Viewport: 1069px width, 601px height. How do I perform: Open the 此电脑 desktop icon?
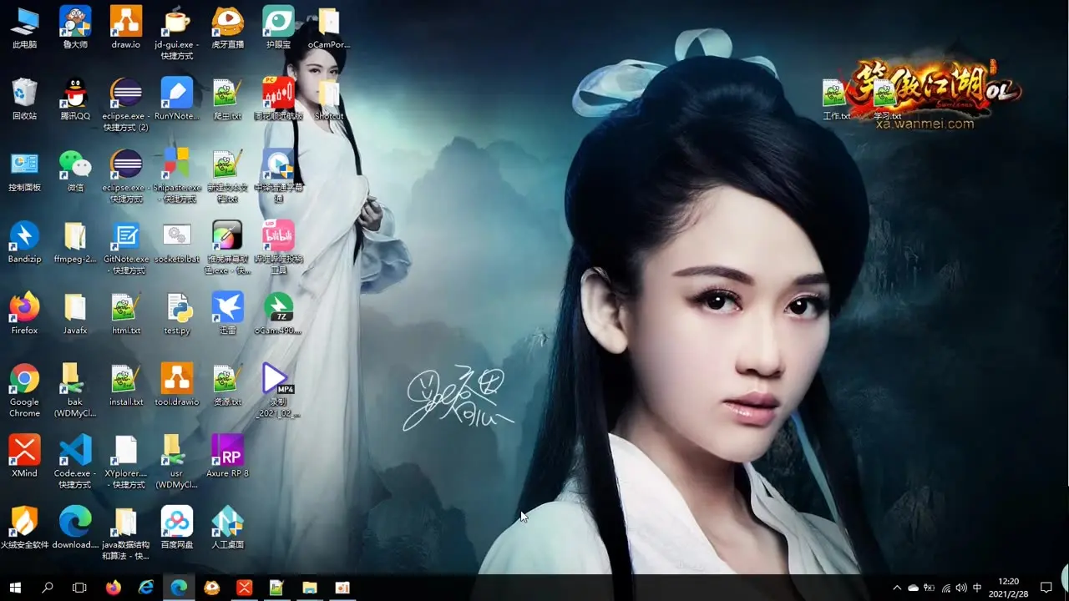(24, 28)
